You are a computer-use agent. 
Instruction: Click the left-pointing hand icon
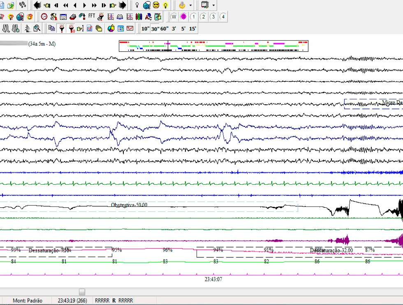pyautogui.click(x=47, y=5)
